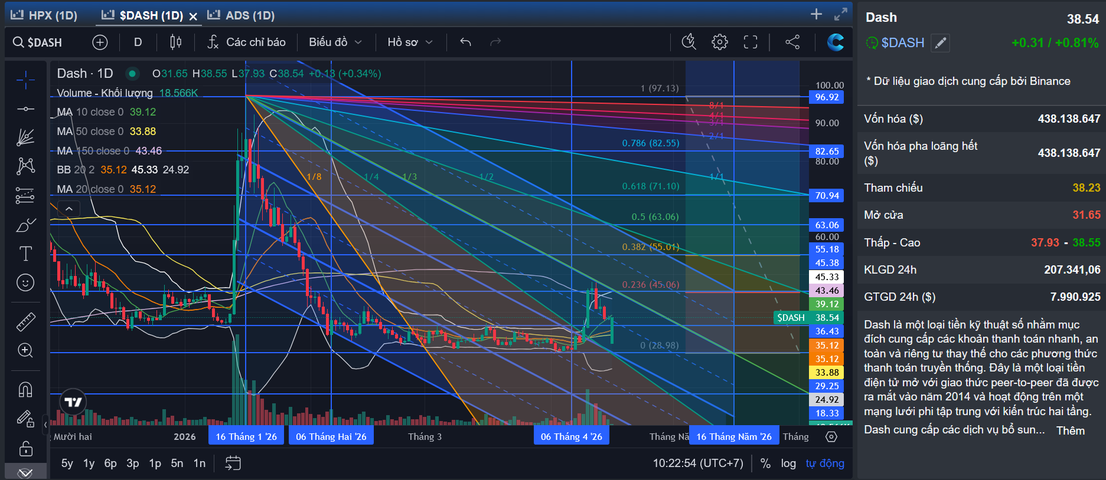Undo the last chart action
Image resolution: width=1106 pixels, height=480 pixels.
[465, 42]
